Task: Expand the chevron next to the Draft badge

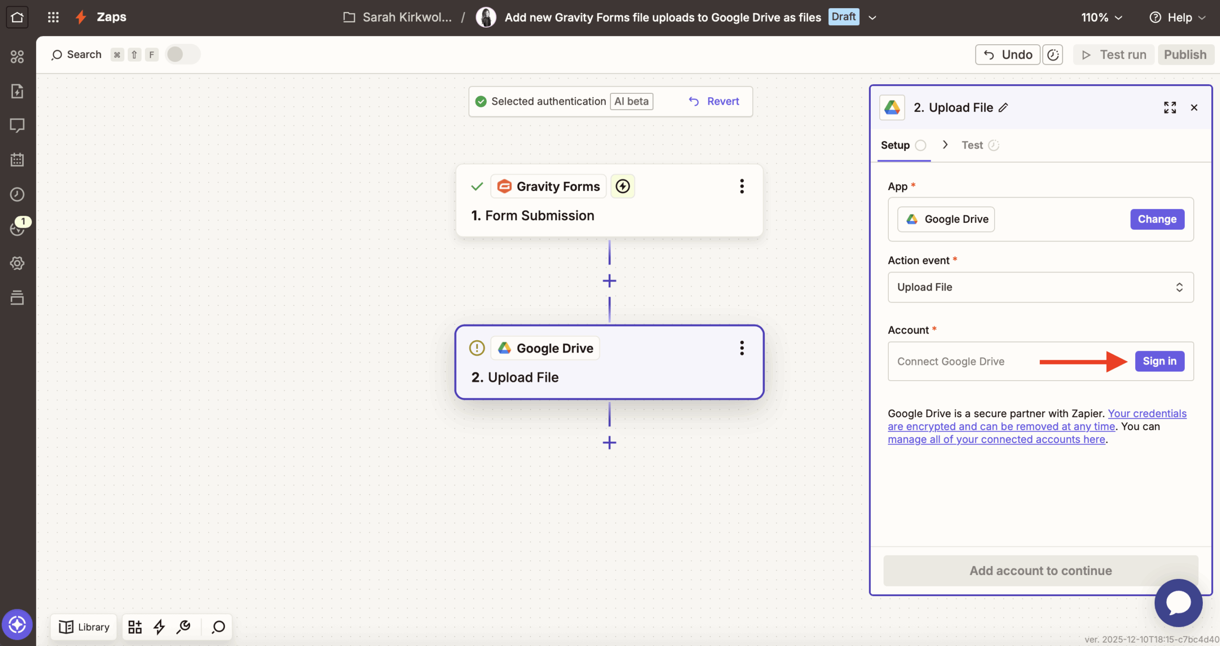Action: point(873,17)
